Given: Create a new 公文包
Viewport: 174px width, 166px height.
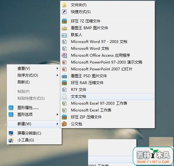Looking at the screenshot, I should (77, 124).
